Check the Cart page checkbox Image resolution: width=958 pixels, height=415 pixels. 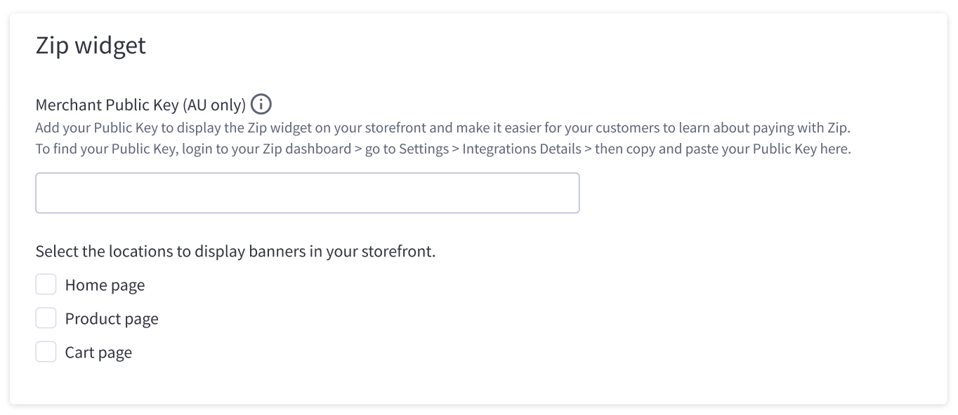[46, 352]
